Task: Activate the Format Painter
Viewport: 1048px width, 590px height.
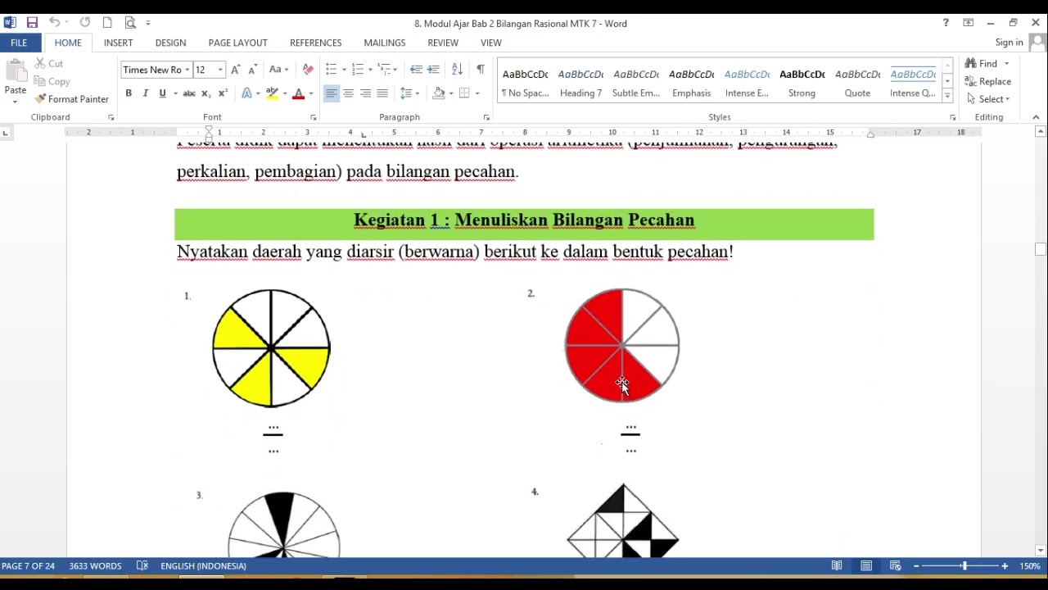Action: pos(72,99)
